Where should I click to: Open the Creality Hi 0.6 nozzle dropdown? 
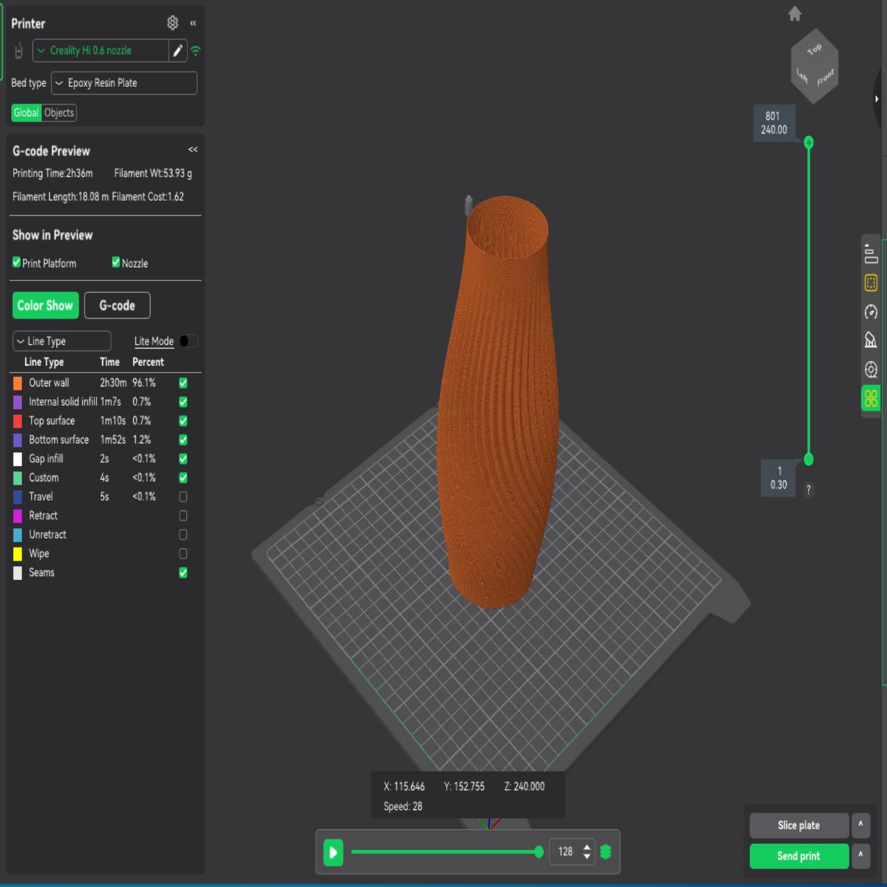point(101,50)
